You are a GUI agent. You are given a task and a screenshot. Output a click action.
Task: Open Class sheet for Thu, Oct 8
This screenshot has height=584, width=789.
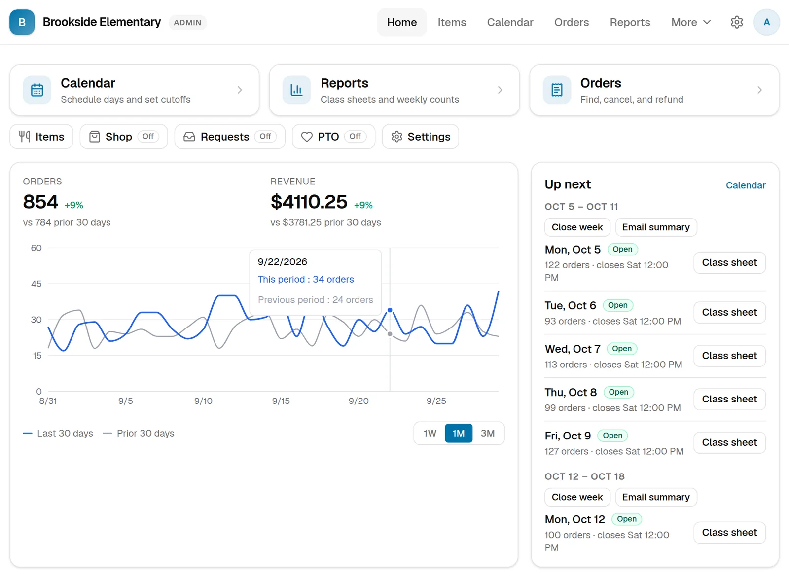tap(729, 400)
